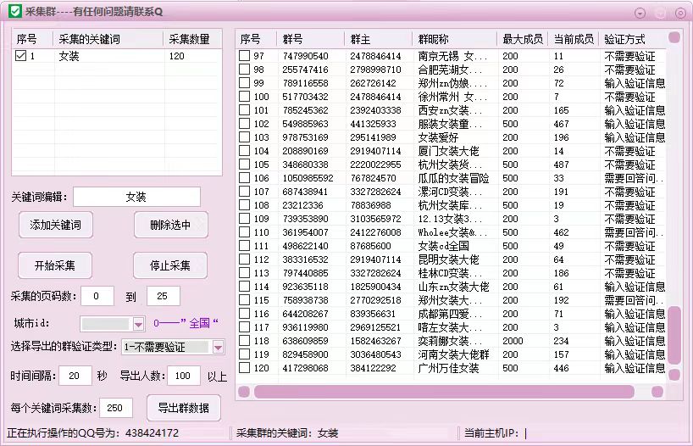The height and width of the screenshot is (446, 693).
Task: Sort by 群号 column header
Action: pos(310,39)
